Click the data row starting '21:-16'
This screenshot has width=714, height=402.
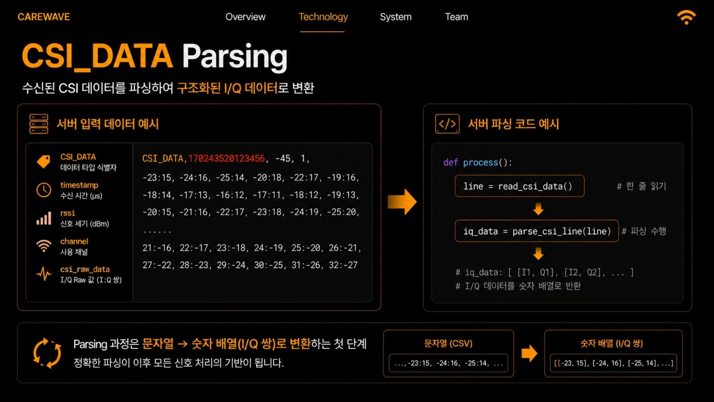point(252,248)
